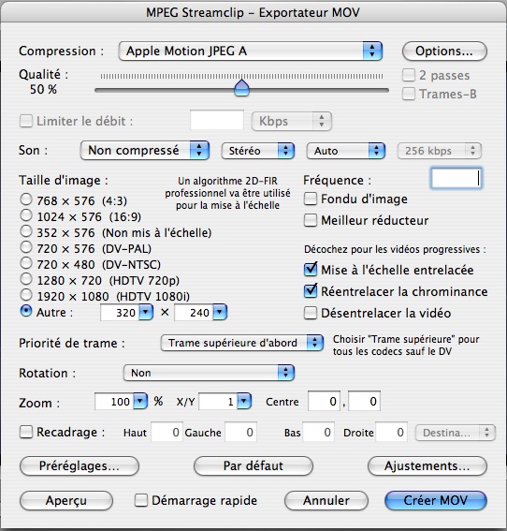Open the custom width 320 dropdown arrow

pos(146,312)
